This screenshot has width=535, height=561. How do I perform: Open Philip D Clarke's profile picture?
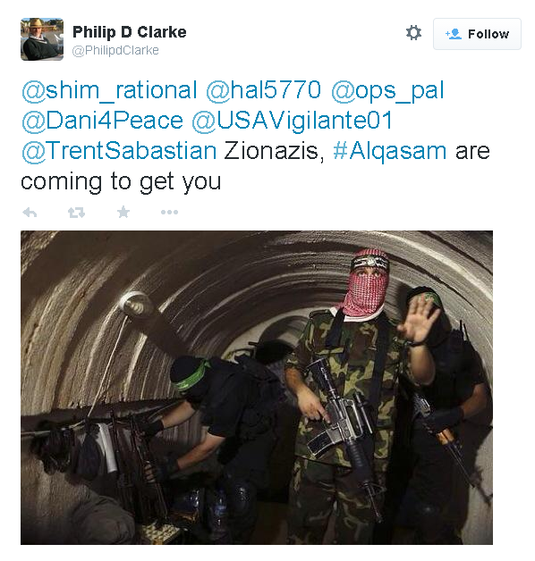coord(42,39)
